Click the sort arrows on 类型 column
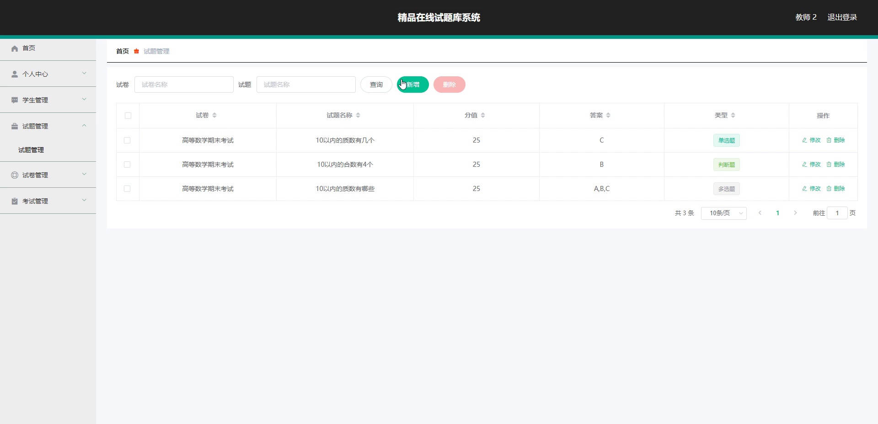The width and height of the screenshot is (878, 424). pos(733,116)
